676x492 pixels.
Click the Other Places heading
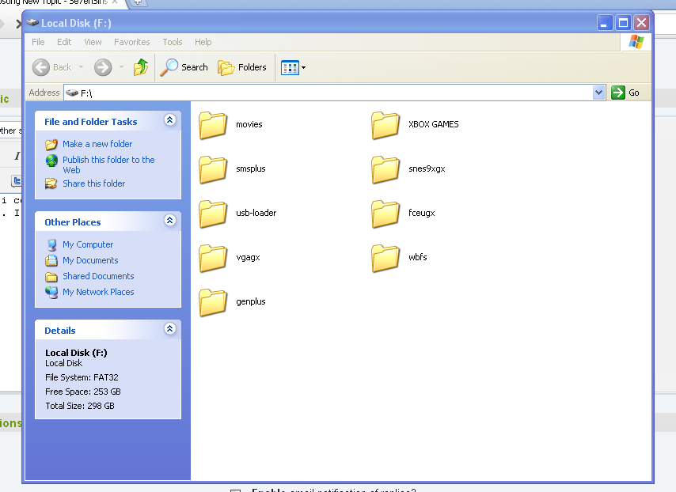[73, 222]
